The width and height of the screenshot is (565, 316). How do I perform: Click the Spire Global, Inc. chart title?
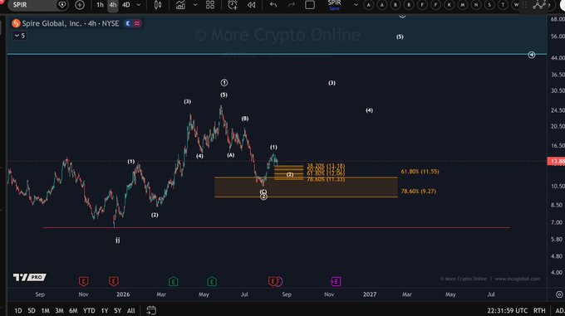(71, 24)
